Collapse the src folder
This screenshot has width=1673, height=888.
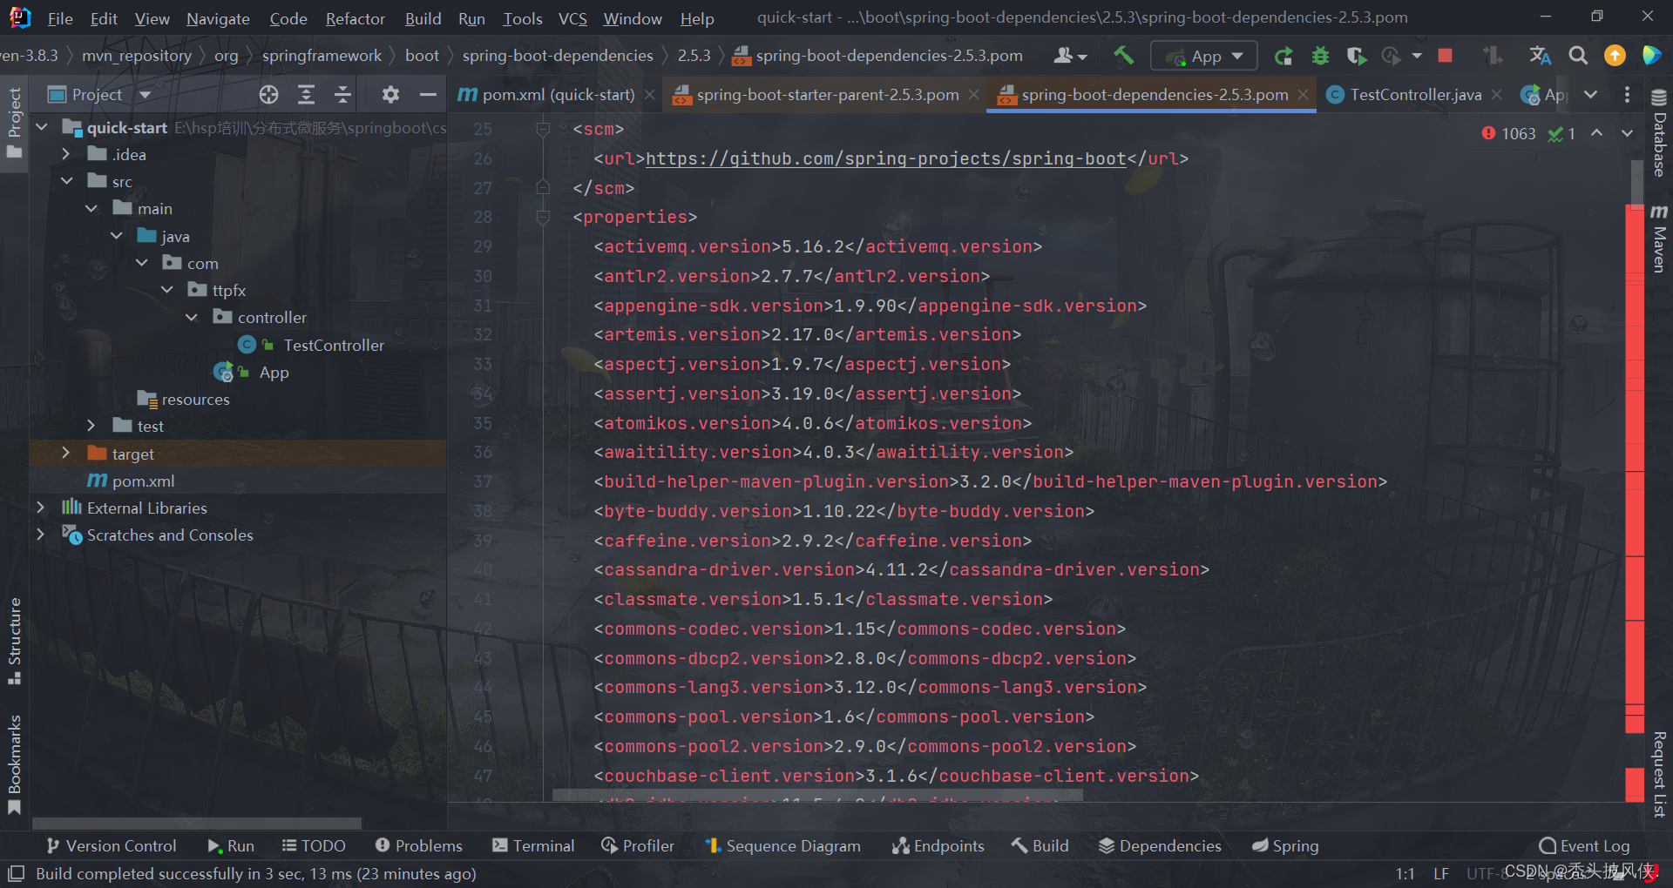tap(66, 181)
